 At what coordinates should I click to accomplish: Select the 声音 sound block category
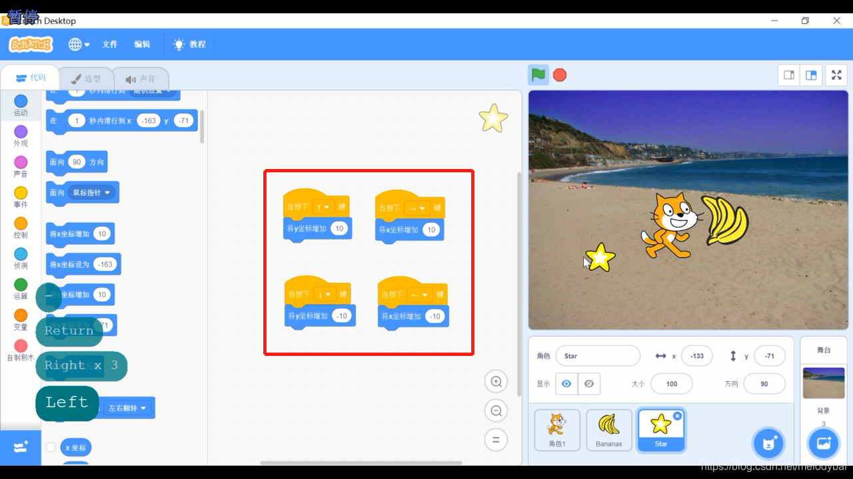pos(21,167)
